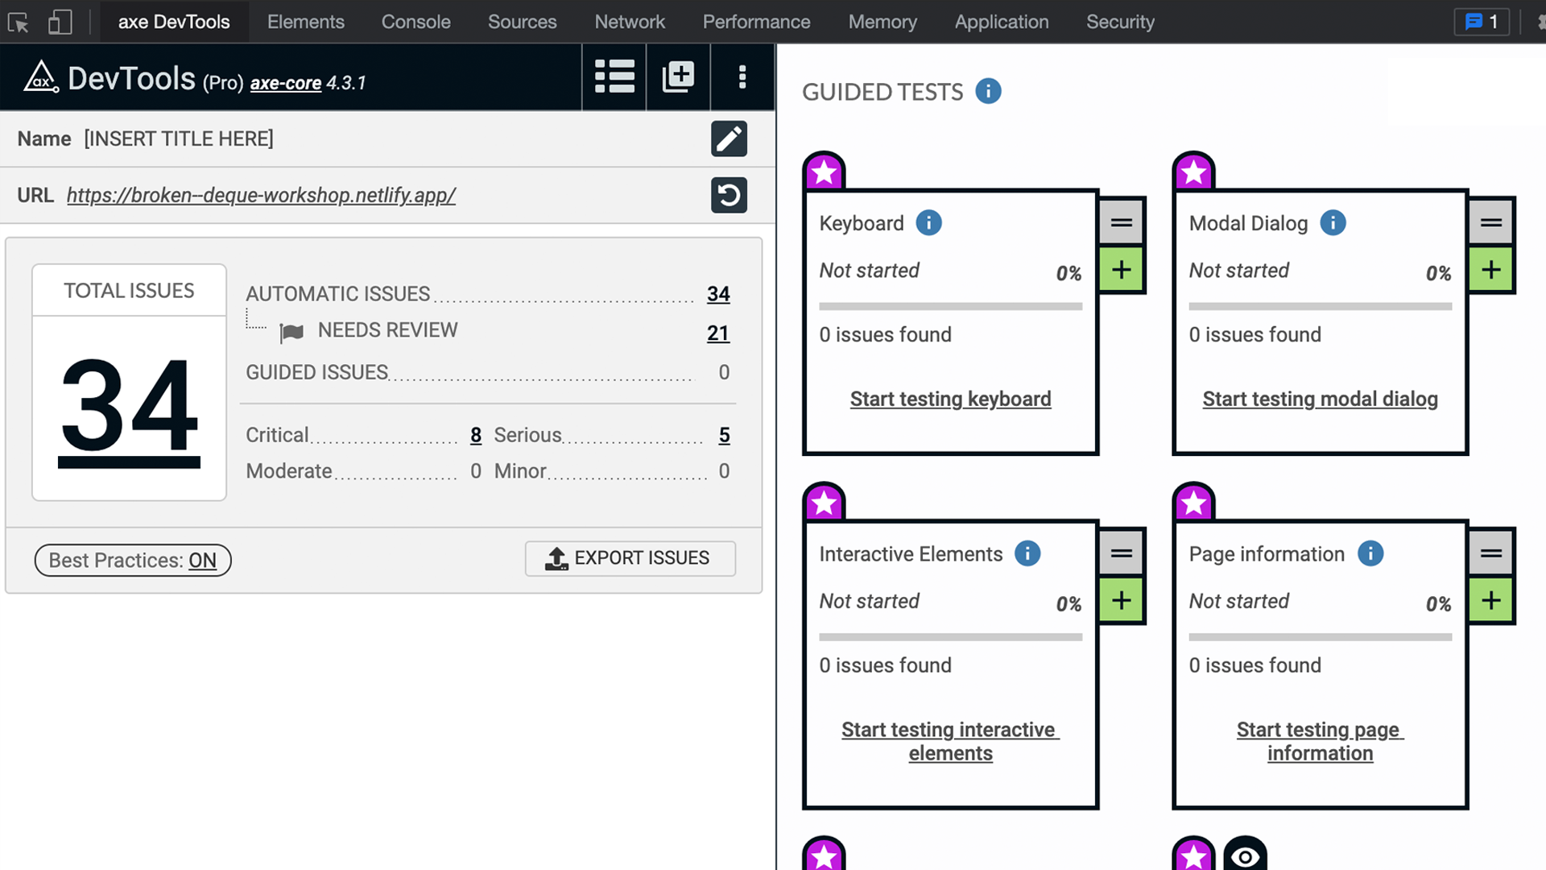1546x870 pixels.
Task: Start a new scan with the add-page icon
Action: point(677,77)
